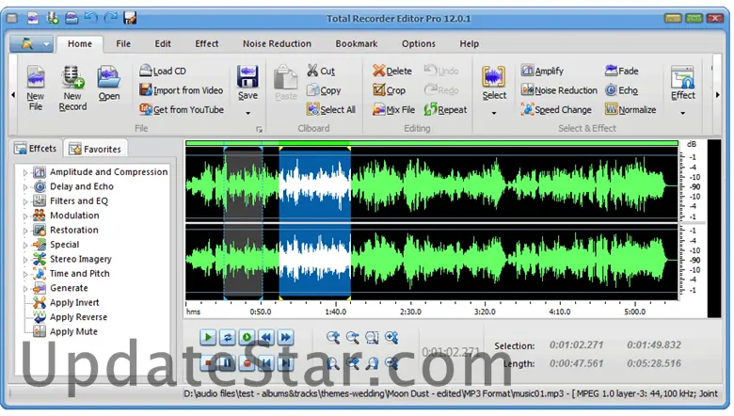Viewport: 734px width, 416px height.
Task: Expand the Delay and Echo tree node
Action: [x=25, y=187]
